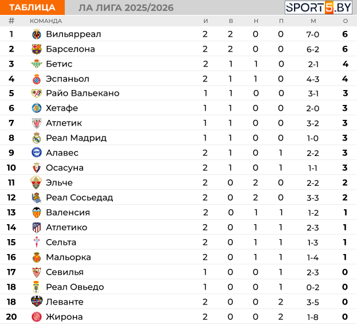The image size is (357, 324).
Task: Open the Sport5.by logo link
Action: point(319,7)
